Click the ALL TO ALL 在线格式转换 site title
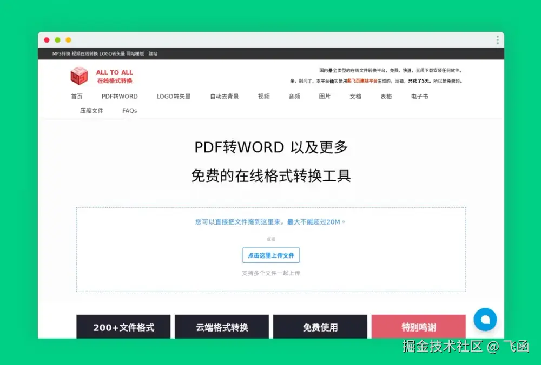 pyautogui.click(x=115, y=77)
